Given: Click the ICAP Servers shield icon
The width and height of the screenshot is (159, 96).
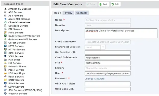Looking at the screenshot, I should 5,56.
